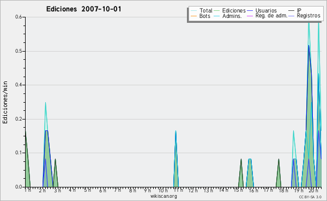This screenshot has width=327, height=201.
Task: Click the 8 h x-axis label
Action: (x=132, y=190)
